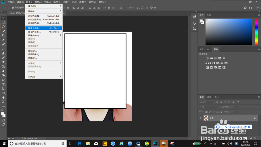Viewport: 261px width, 147px height.
Task: Reset default foreground and background colors
Action: [x=2, y=110]
